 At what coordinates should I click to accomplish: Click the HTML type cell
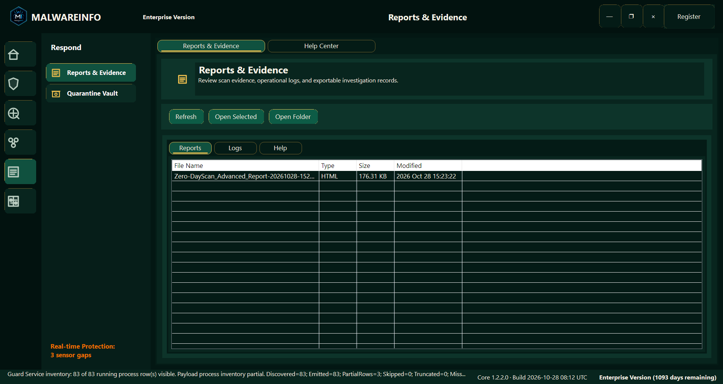coord(338,176)
